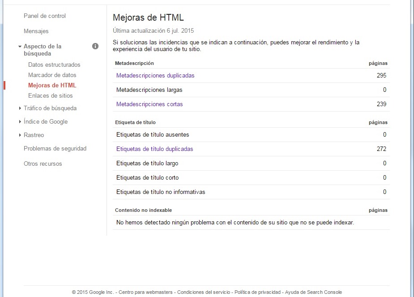
Task: Click the Metadescripciones largas row text
Action: point(149,90)
